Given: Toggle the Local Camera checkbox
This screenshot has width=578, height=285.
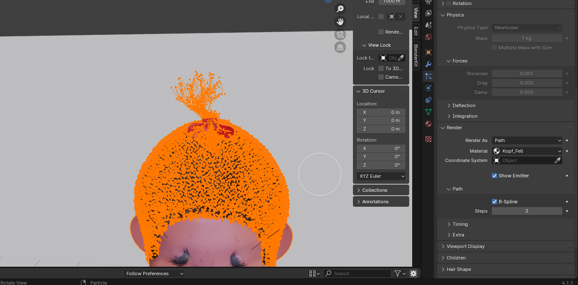Looking at the screenshot, I should coord(381,17).
